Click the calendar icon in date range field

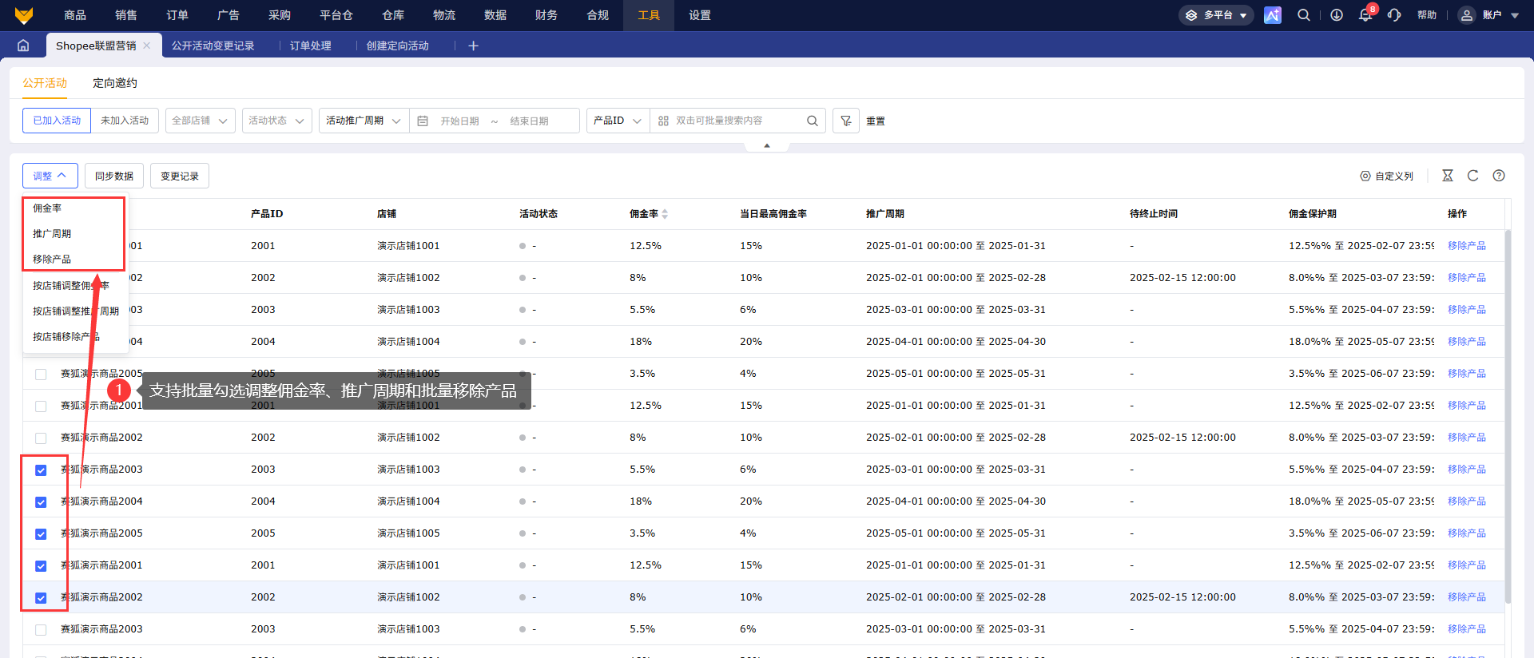(x=423, y=121)
